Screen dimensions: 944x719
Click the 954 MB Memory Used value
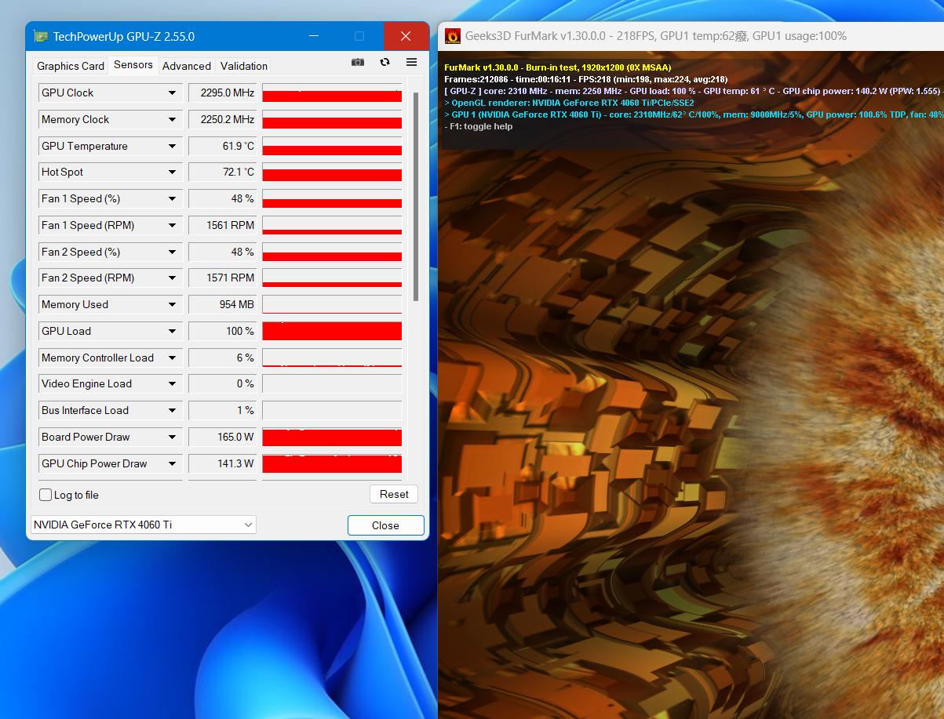(223, 305)
